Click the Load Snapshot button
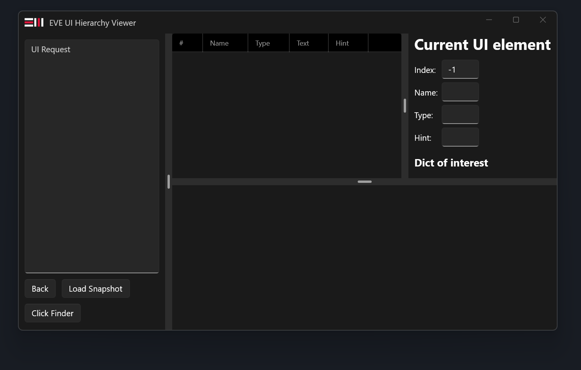The width and height of the screenshot is (581, 370). tap(96, 289)
